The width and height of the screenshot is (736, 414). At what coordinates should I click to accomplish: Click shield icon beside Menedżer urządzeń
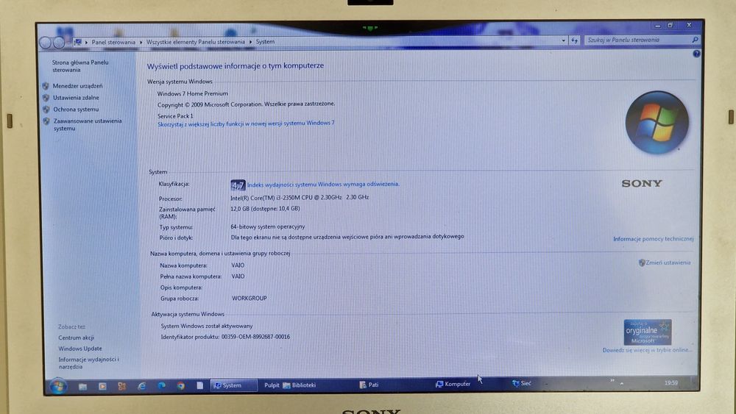pos(46,86)
